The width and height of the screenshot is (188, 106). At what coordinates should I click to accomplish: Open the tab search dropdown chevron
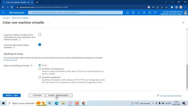(166, 2)
